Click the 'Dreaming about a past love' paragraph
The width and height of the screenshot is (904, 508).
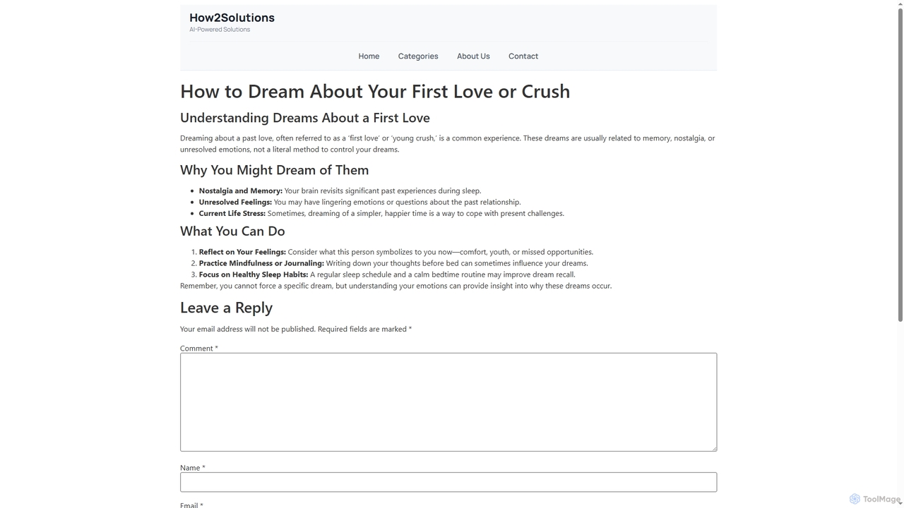pyautogui.click(x=448, y=144)
